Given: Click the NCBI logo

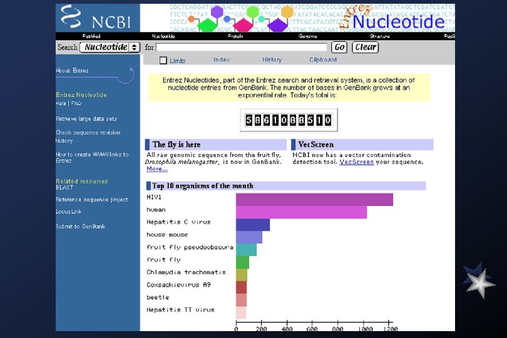Looking at the screenshot, I should pos(97,18).
